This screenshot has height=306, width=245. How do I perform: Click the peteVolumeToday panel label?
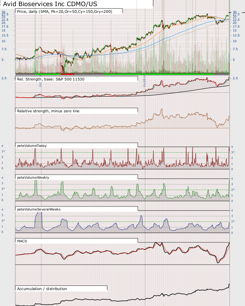32,146
